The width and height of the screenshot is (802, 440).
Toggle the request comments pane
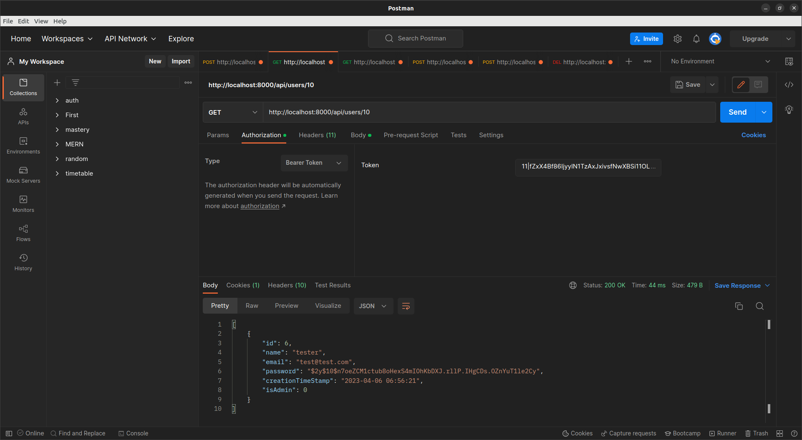click(758, 84)
